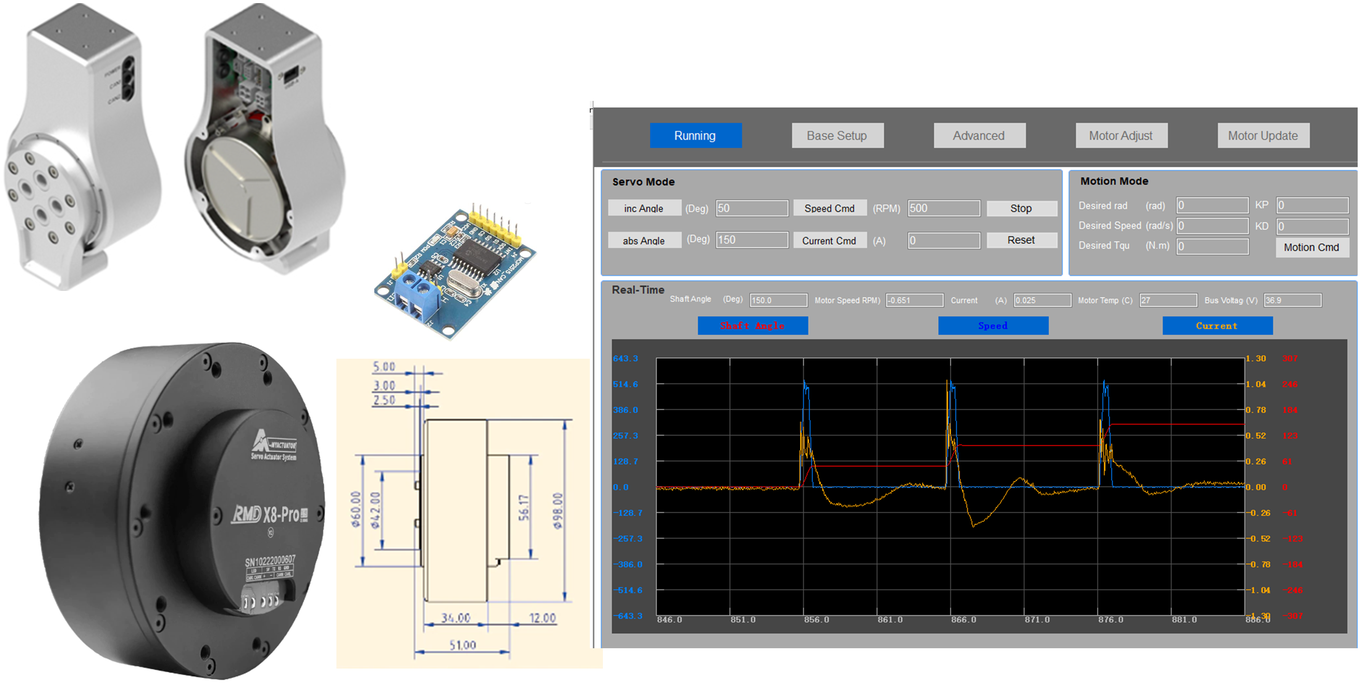
Task: Send the Motion Cmd command
Action: (1312, 248)
